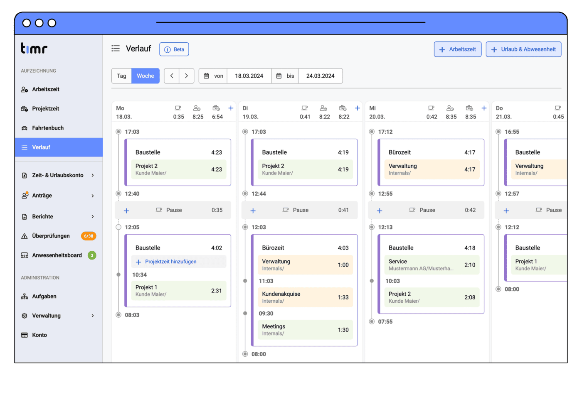Open Arbeitszeit in the sidebar
Screen dimensions: 582x397
click(x=59, y=89)
